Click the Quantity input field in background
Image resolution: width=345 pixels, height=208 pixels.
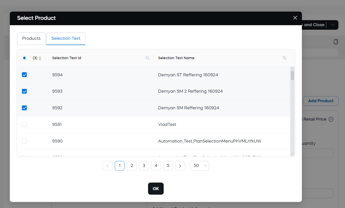(318, 153)
